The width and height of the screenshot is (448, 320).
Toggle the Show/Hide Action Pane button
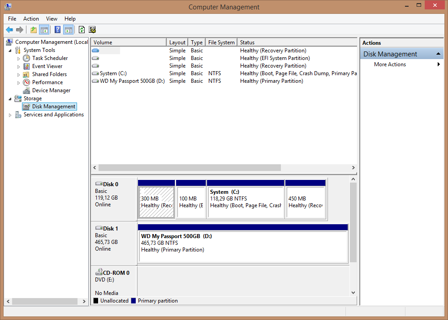[69, 30]
